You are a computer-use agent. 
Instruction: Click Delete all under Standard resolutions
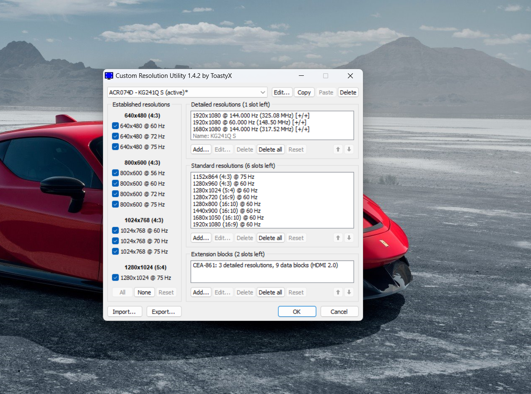tap(270, 238)
